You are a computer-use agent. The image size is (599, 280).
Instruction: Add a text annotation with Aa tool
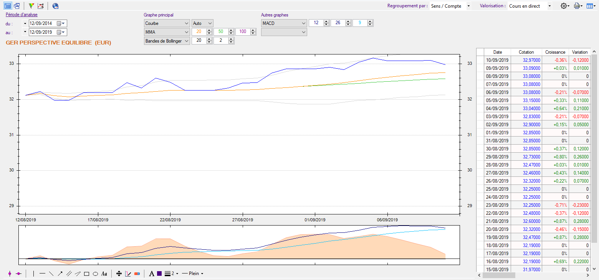click(x=104, y=273)
